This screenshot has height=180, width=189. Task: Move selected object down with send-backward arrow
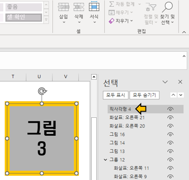[x=180, y=95]
